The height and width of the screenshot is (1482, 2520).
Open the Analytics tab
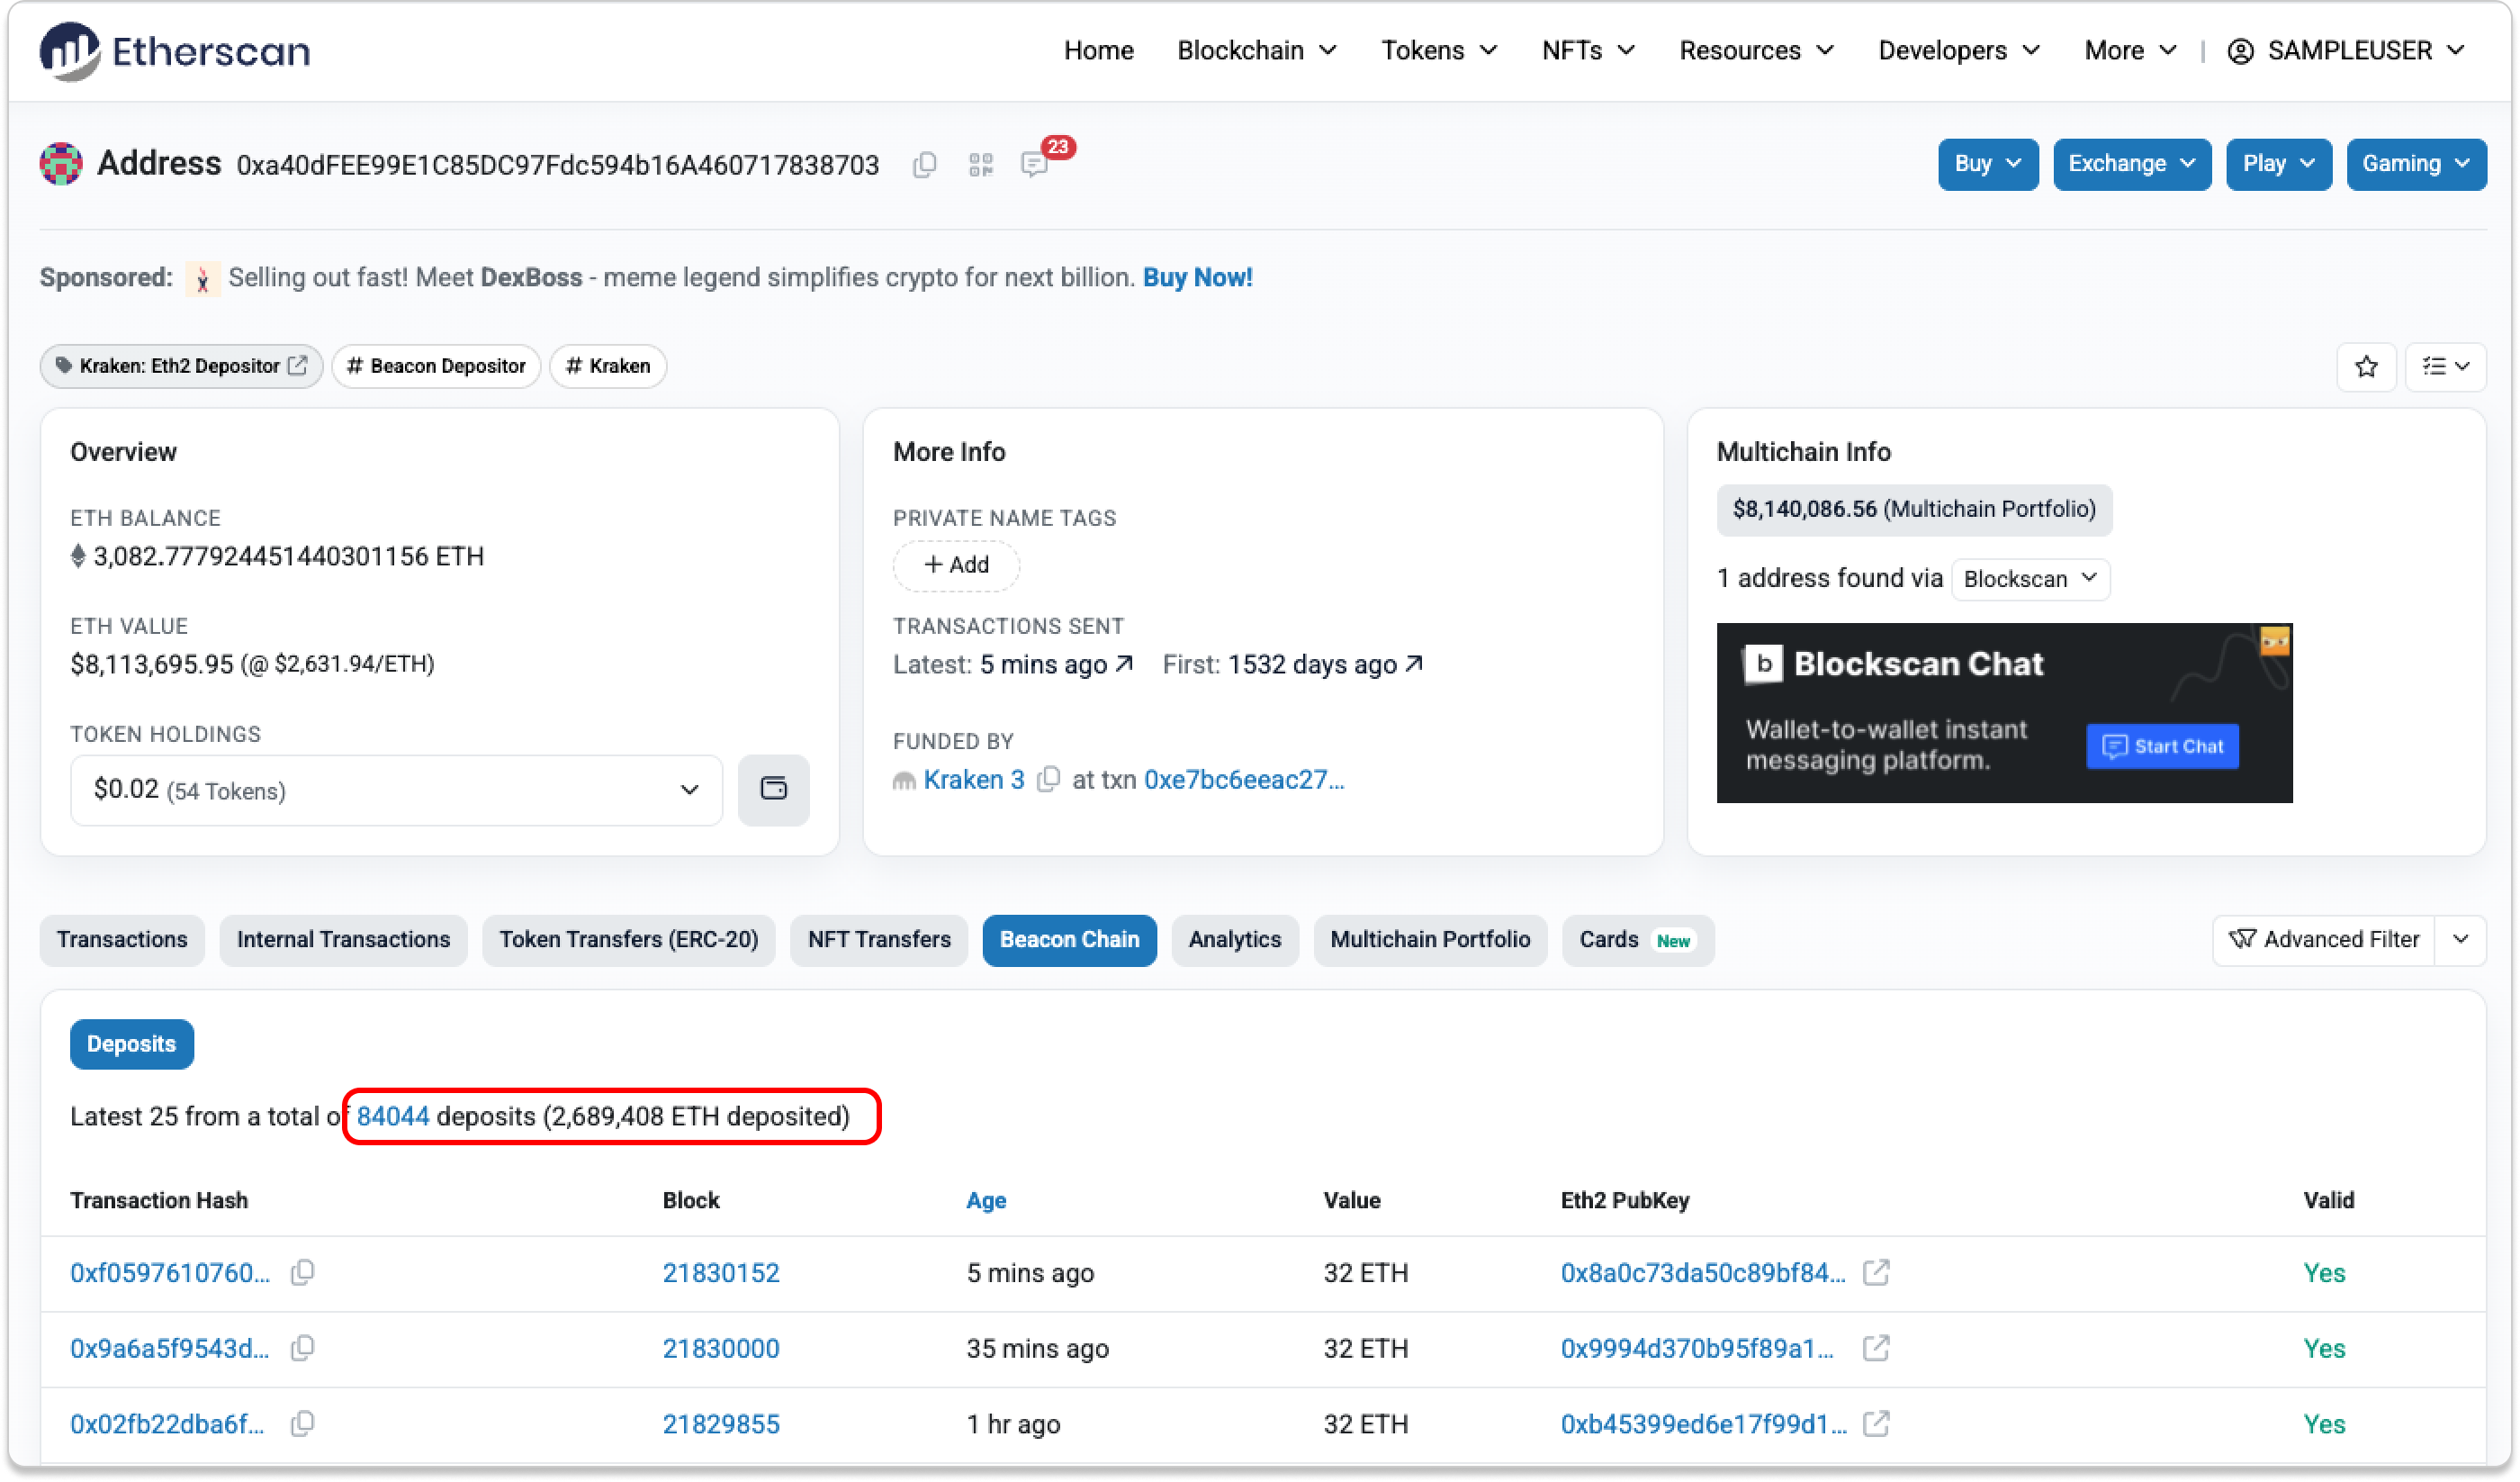[x=1234, y=940]
